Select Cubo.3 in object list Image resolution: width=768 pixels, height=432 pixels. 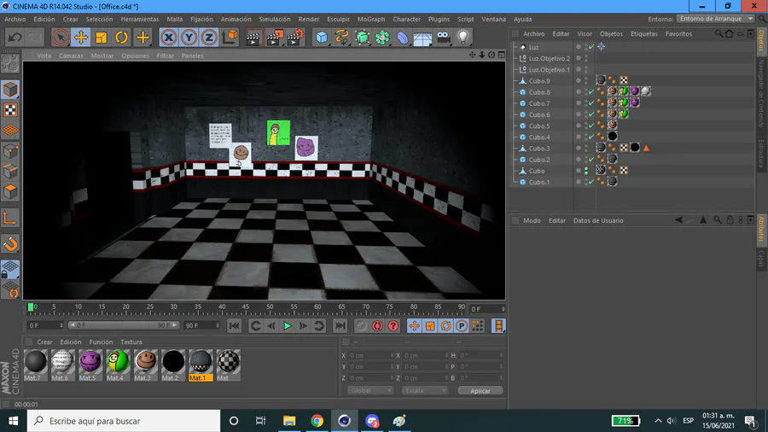pos(538,149)
